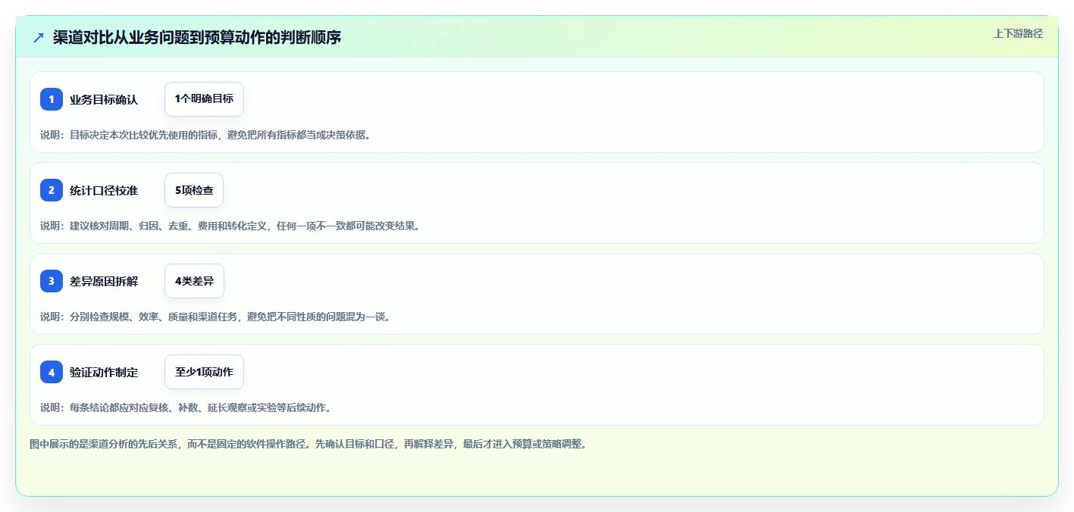Click the description starting 说明：建议核对周期
The height and width of the screenshot is (512, 1074).
(x=230, y=226)
